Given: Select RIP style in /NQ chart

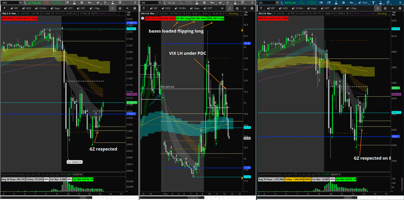Looking at the screenshot, I should pos(14,8).
